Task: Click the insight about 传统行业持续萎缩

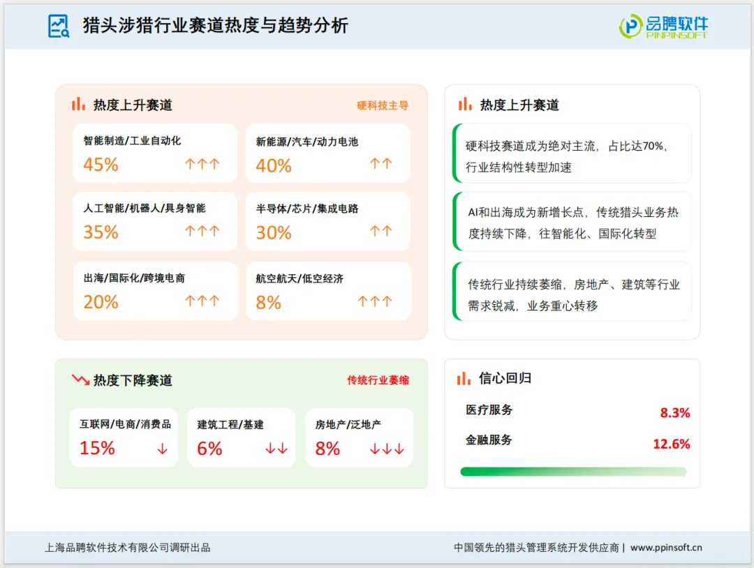Action: (572, 292)
